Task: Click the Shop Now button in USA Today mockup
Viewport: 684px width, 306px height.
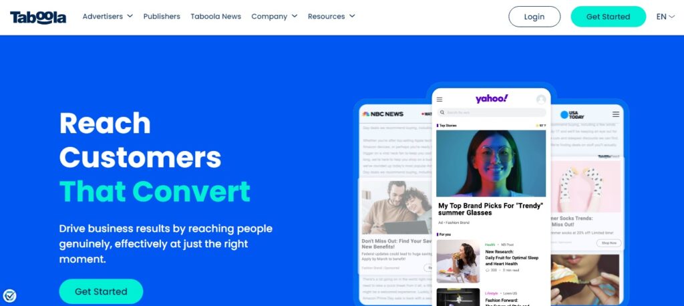Action: click(609, 243)
